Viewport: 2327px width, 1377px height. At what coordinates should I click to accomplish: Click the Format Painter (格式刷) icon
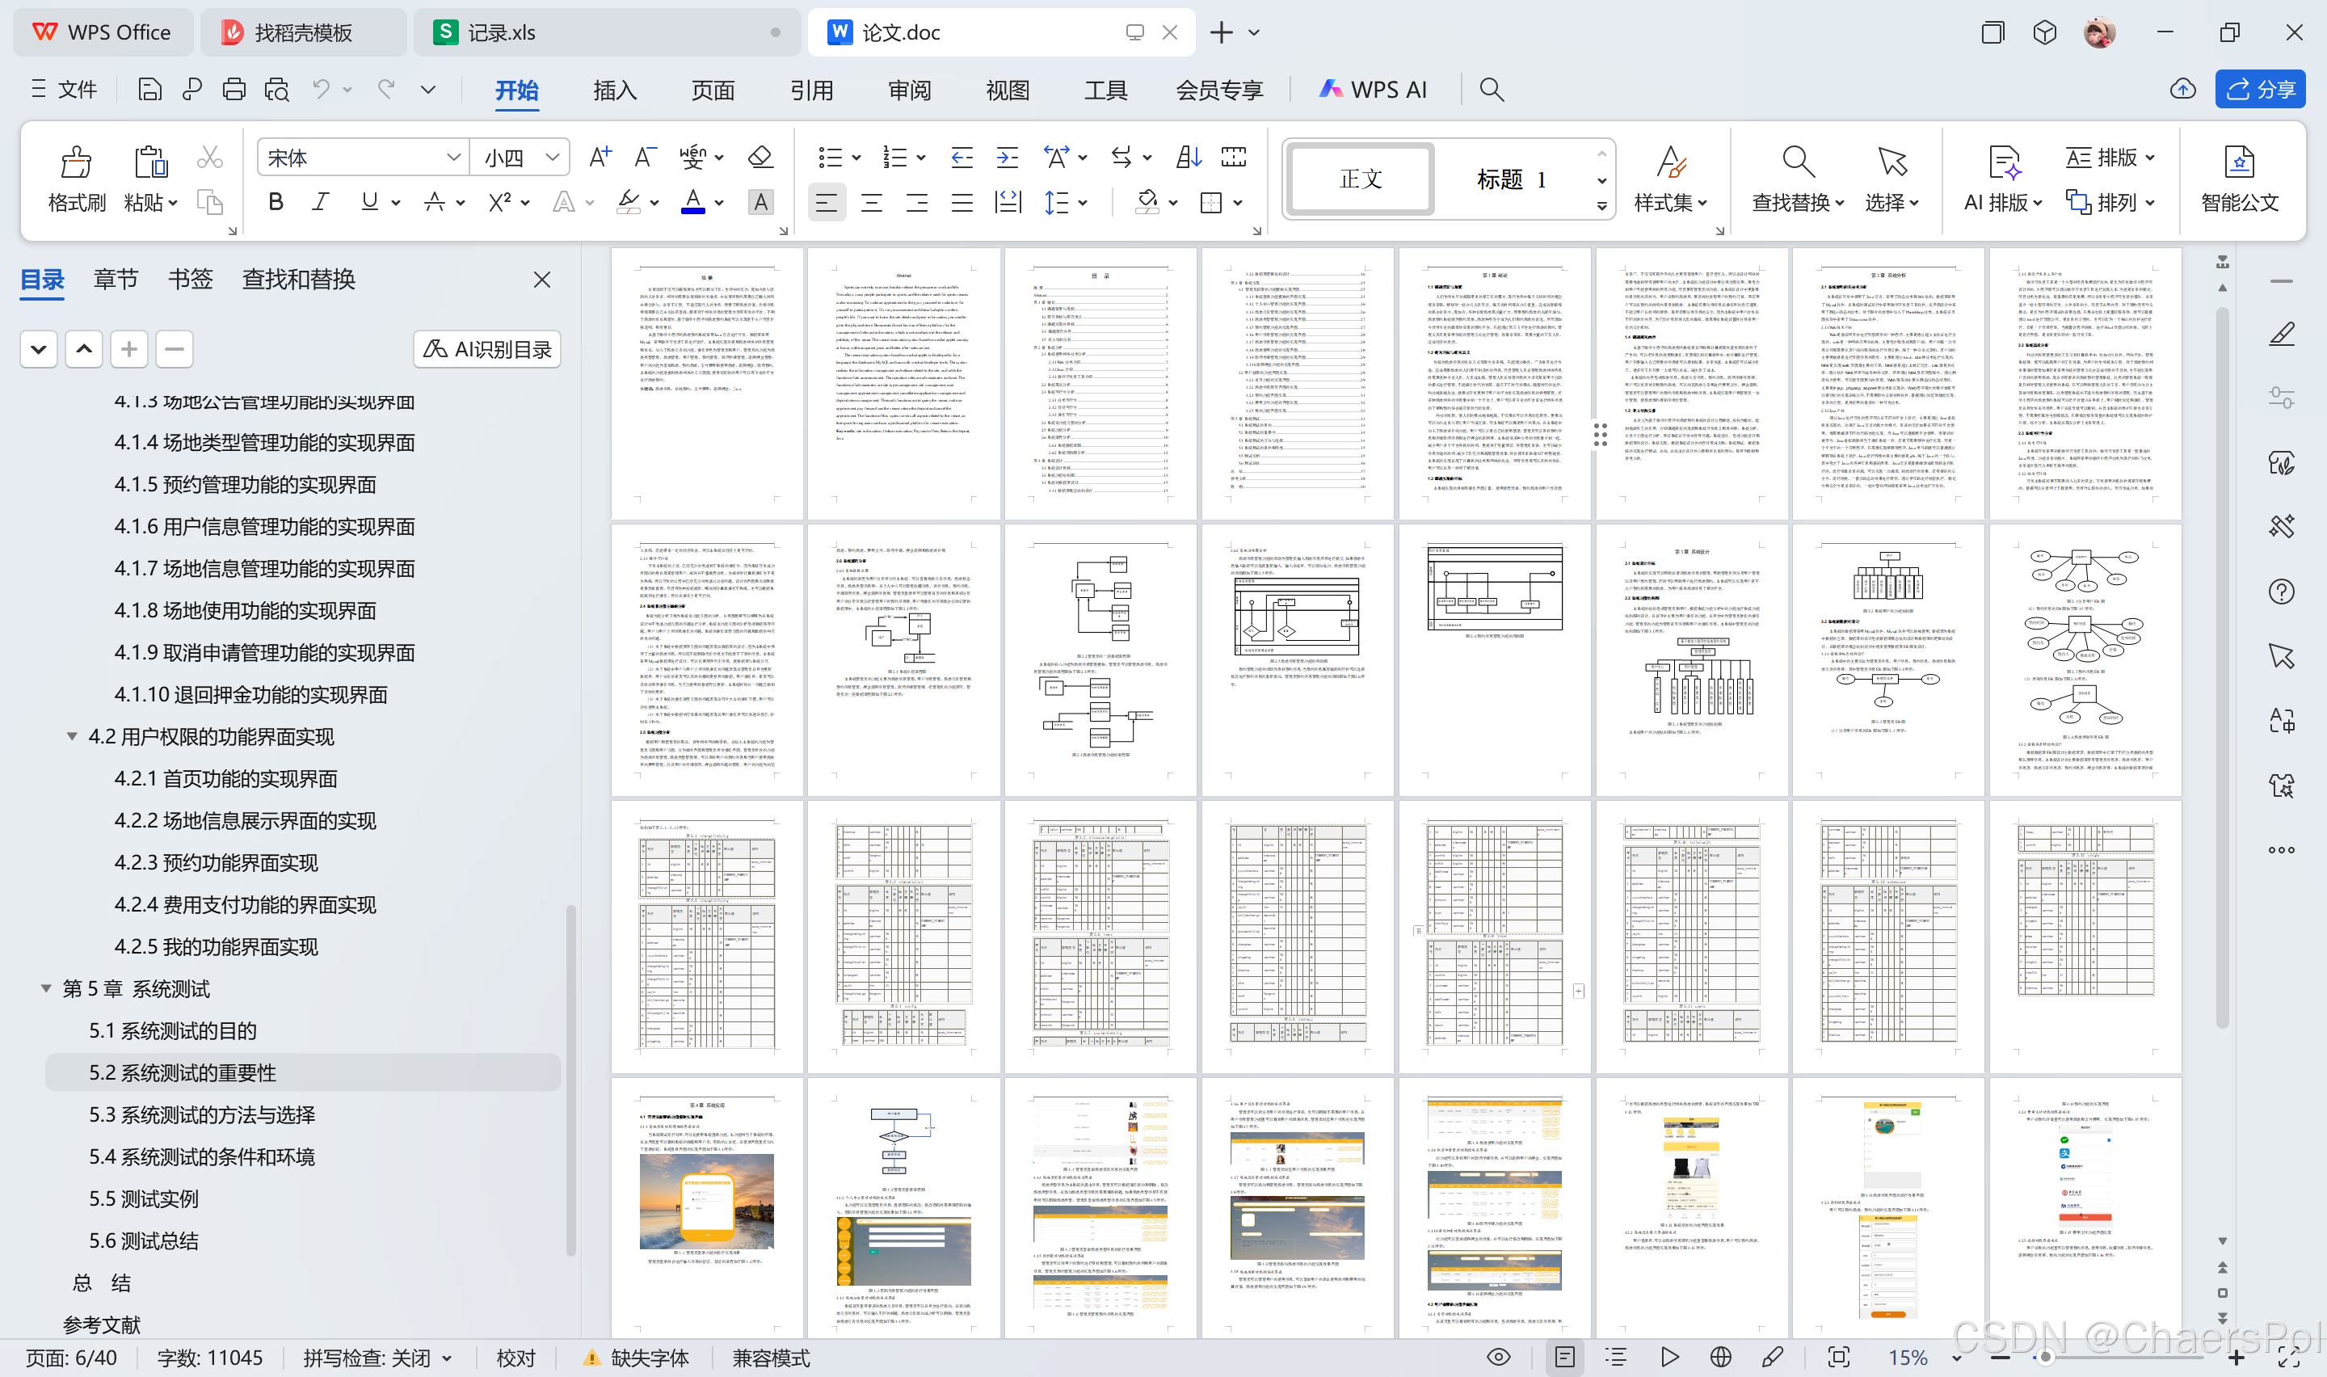(76, 162)
